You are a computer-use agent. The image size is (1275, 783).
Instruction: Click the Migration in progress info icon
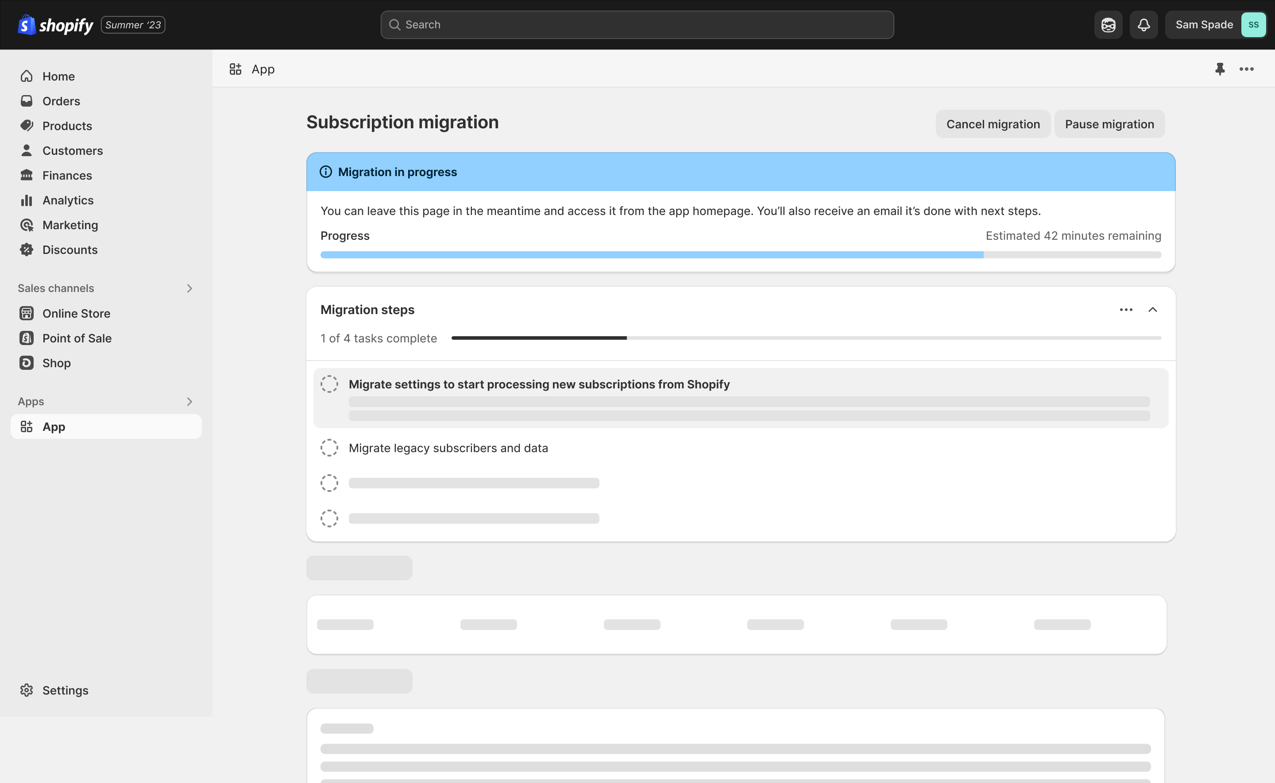(x=326, y=172)
